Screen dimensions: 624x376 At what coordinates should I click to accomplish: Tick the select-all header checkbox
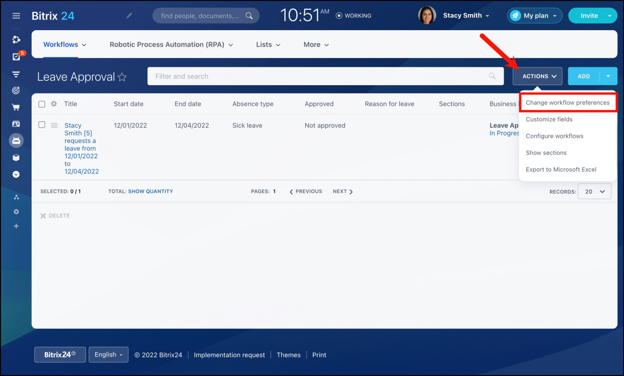pyautogui.click(x=42, y=104)
